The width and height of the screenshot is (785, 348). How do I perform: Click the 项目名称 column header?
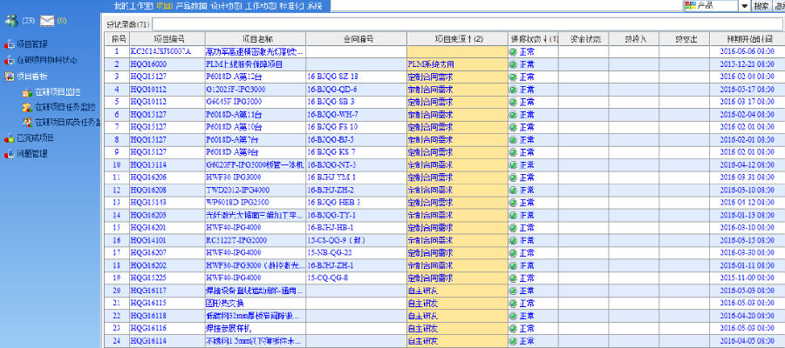(x=256, y=38)
